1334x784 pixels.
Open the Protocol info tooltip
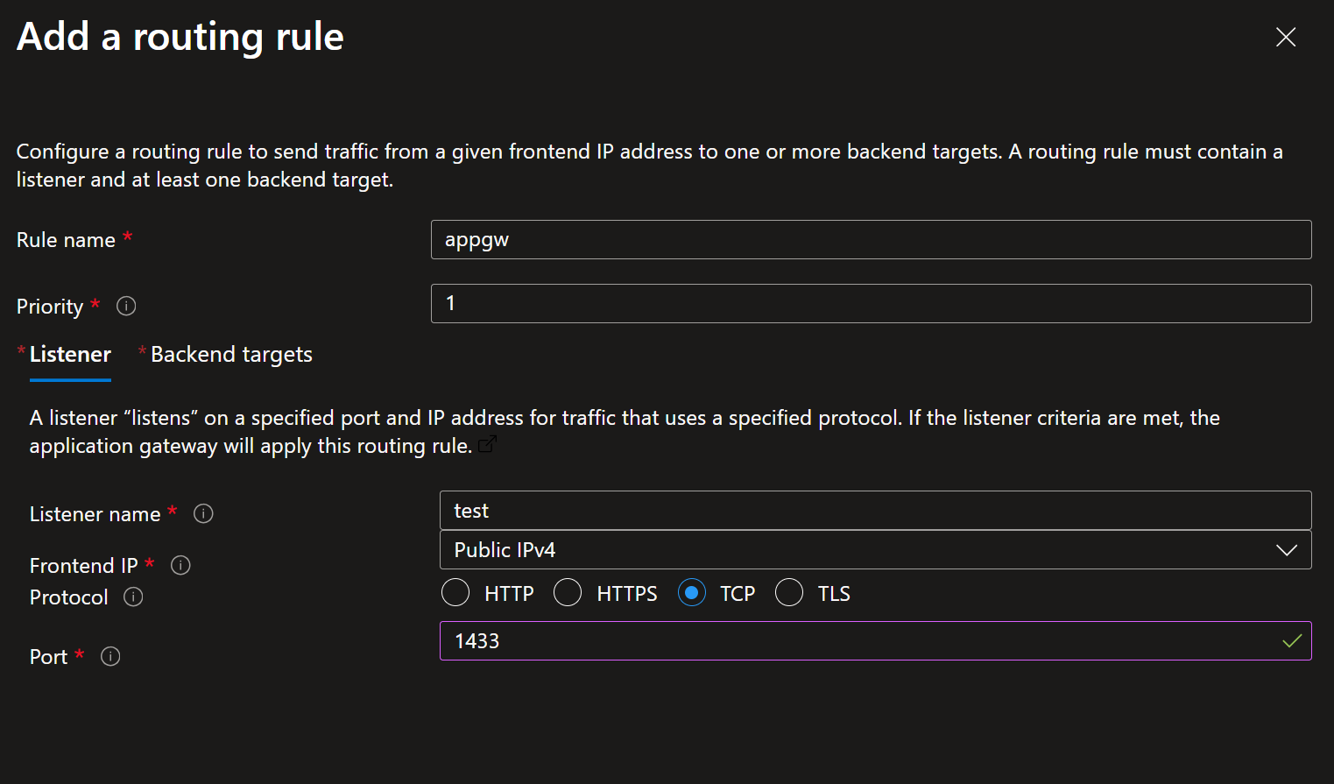coord(132,597)
